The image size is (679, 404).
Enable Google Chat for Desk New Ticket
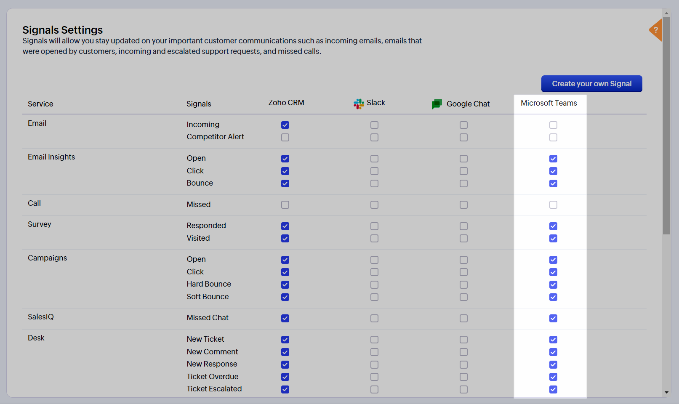[x=463, y=340]
